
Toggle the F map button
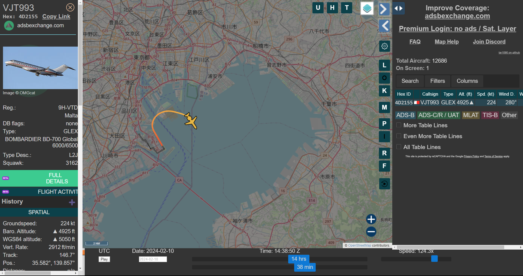click(385, 166)
